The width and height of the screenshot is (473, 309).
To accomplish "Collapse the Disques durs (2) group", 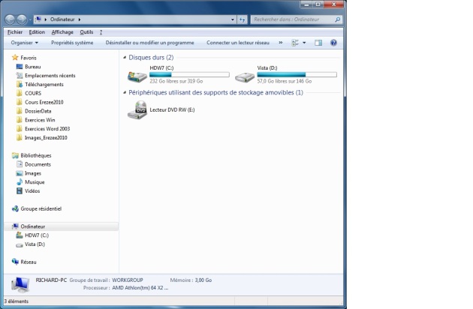I will [x=125, y=57].
